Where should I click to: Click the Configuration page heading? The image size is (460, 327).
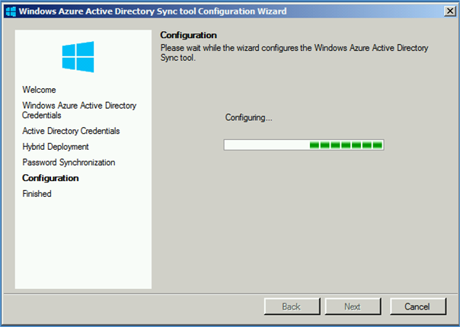188,35
